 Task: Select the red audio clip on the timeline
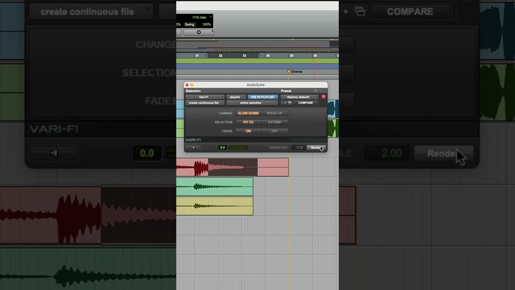point(232,167)
